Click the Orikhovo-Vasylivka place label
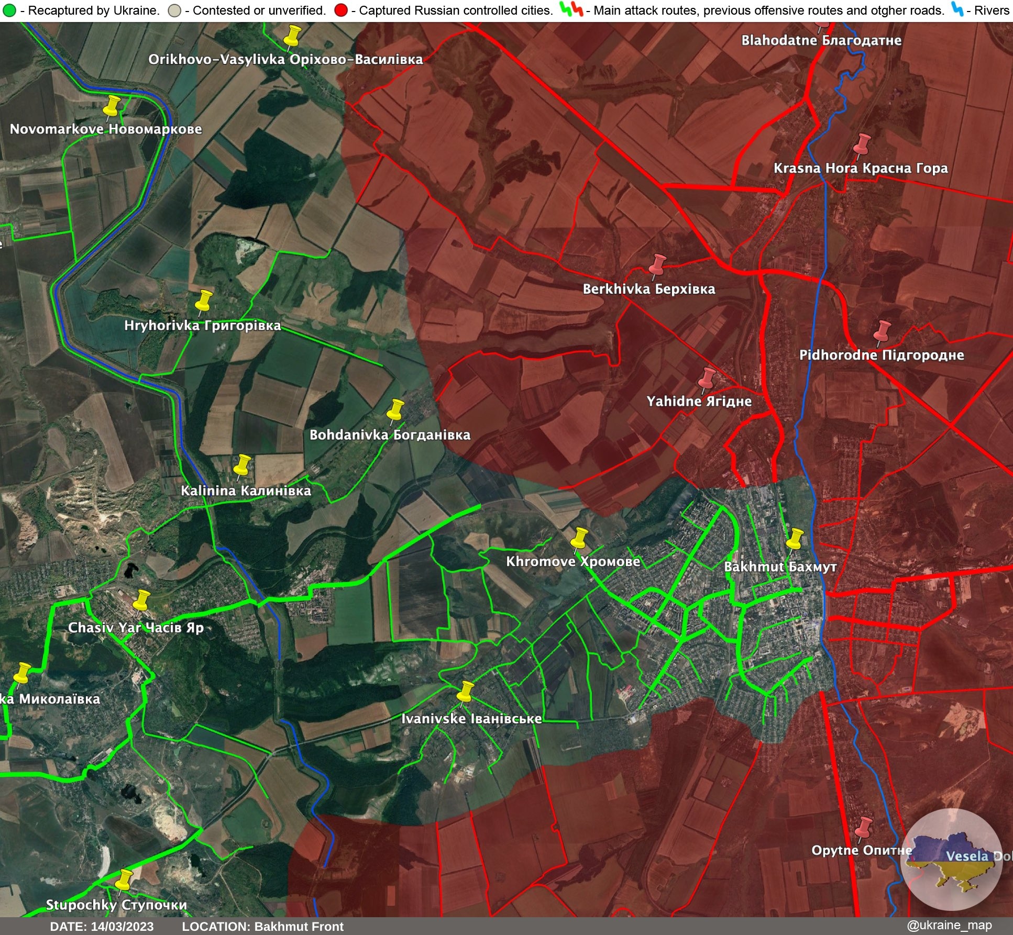This screenshot has width=1013, height=935. click(x=285, y=59)
